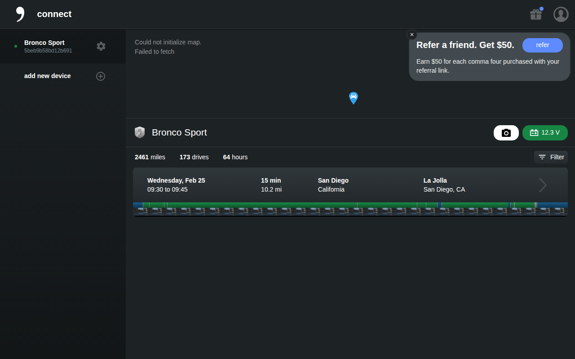Click the 64 hours statistic
The image size is (575, 359).
pos(235,157)
